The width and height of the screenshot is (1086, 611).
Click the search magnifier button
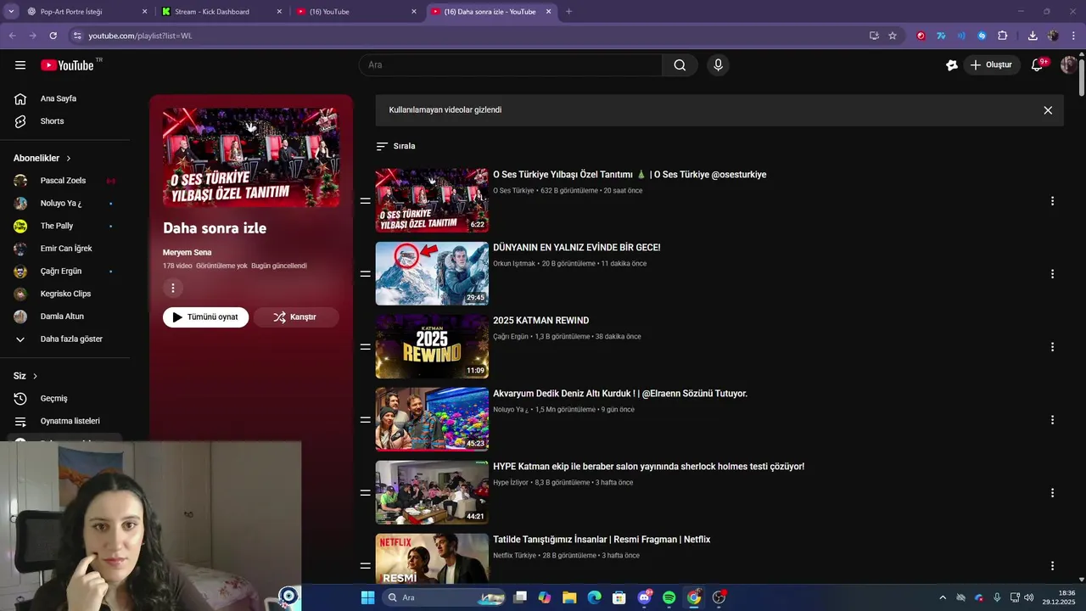pos(680,65)
